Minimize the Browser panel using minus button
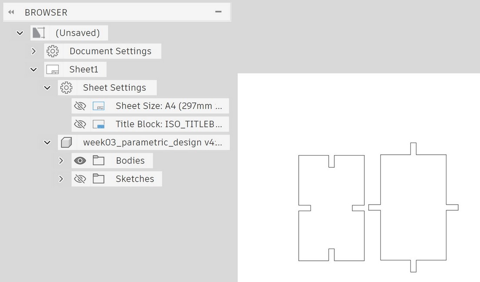 tap(219, 12)
